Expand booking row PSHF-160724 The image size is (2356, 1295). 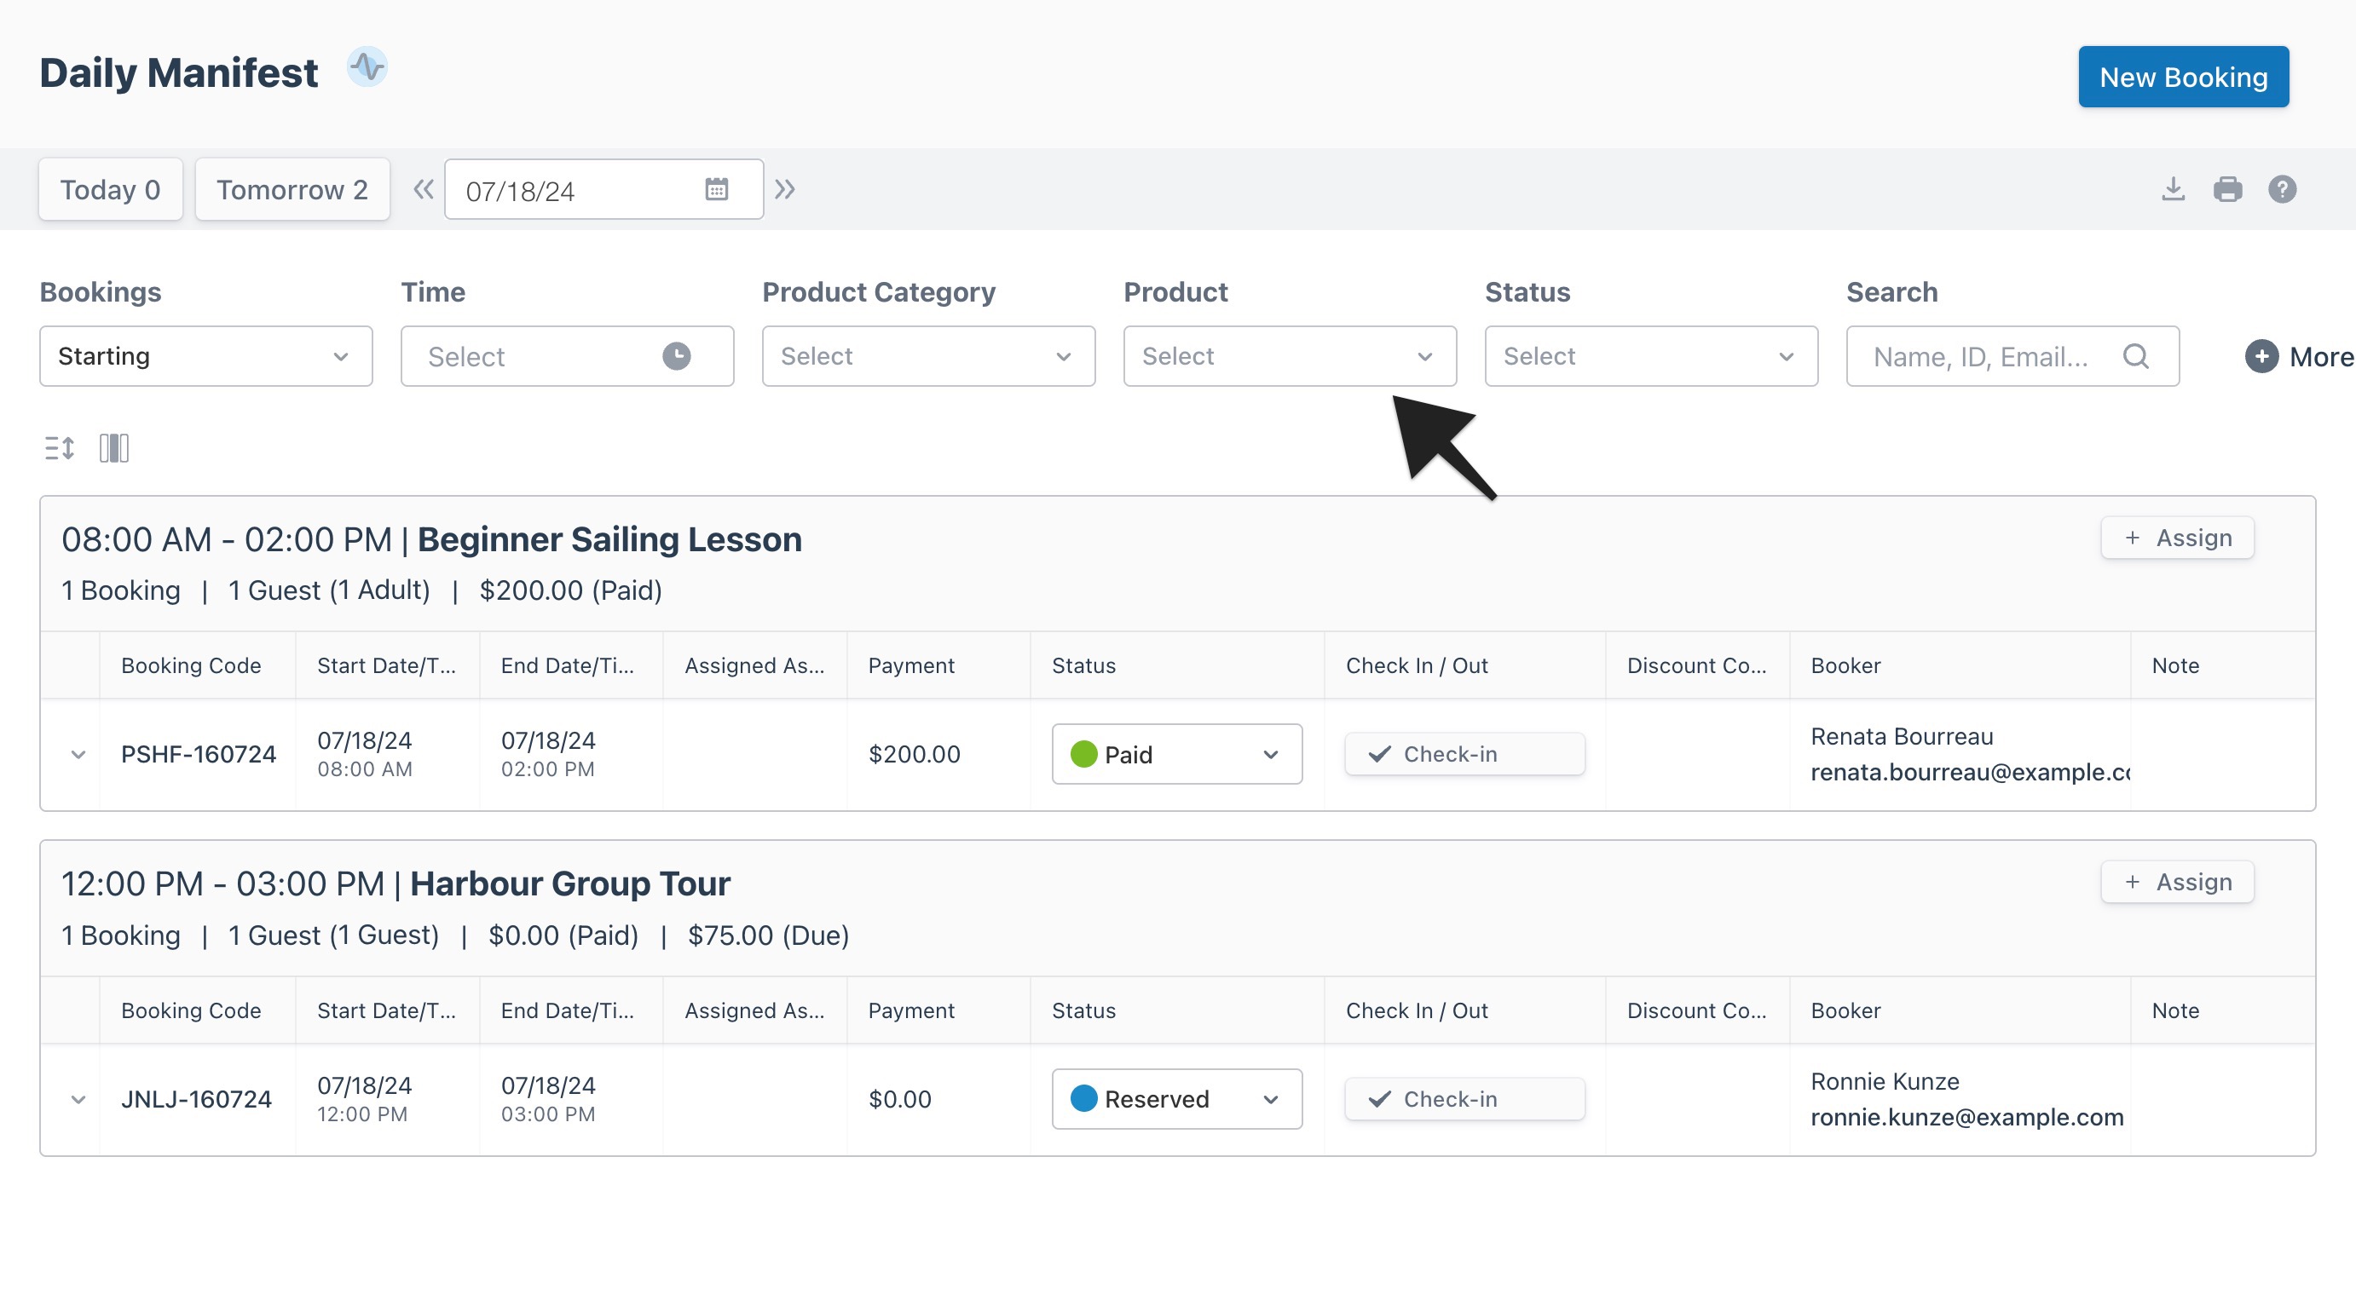click(78, 754)
